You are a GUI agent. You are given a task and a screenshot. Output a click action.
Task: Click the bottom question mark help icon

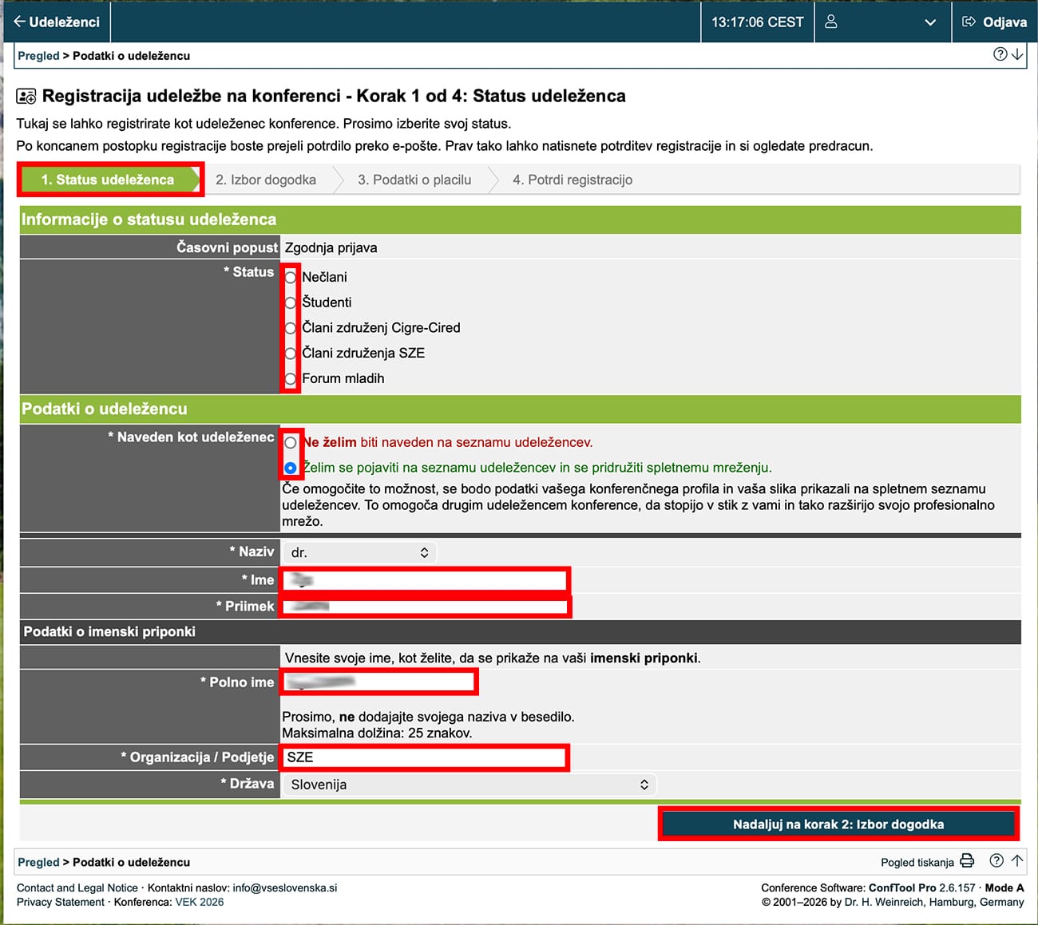(996, 861)
